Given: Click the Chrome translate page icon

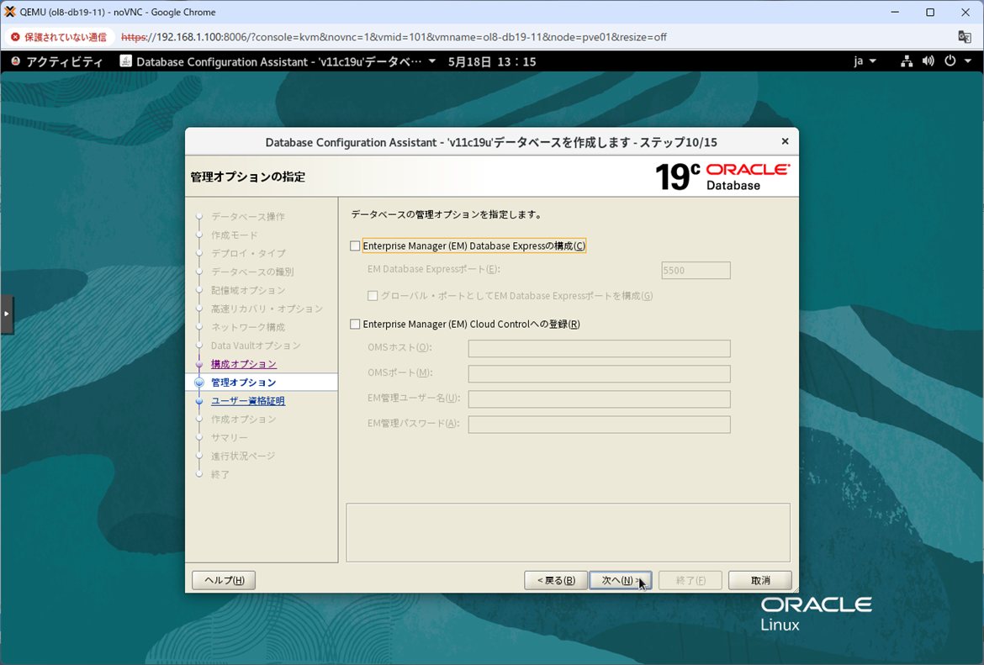Looking at the screenshot, I should point(965,37).
